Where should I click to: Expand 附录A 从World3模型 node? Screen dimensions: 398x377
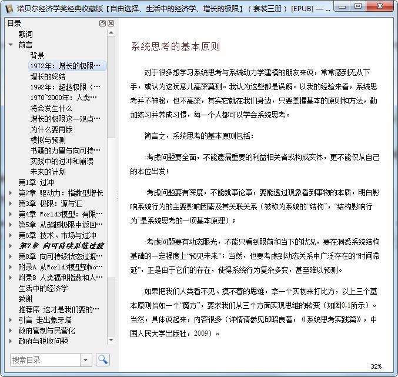[11, 267]
